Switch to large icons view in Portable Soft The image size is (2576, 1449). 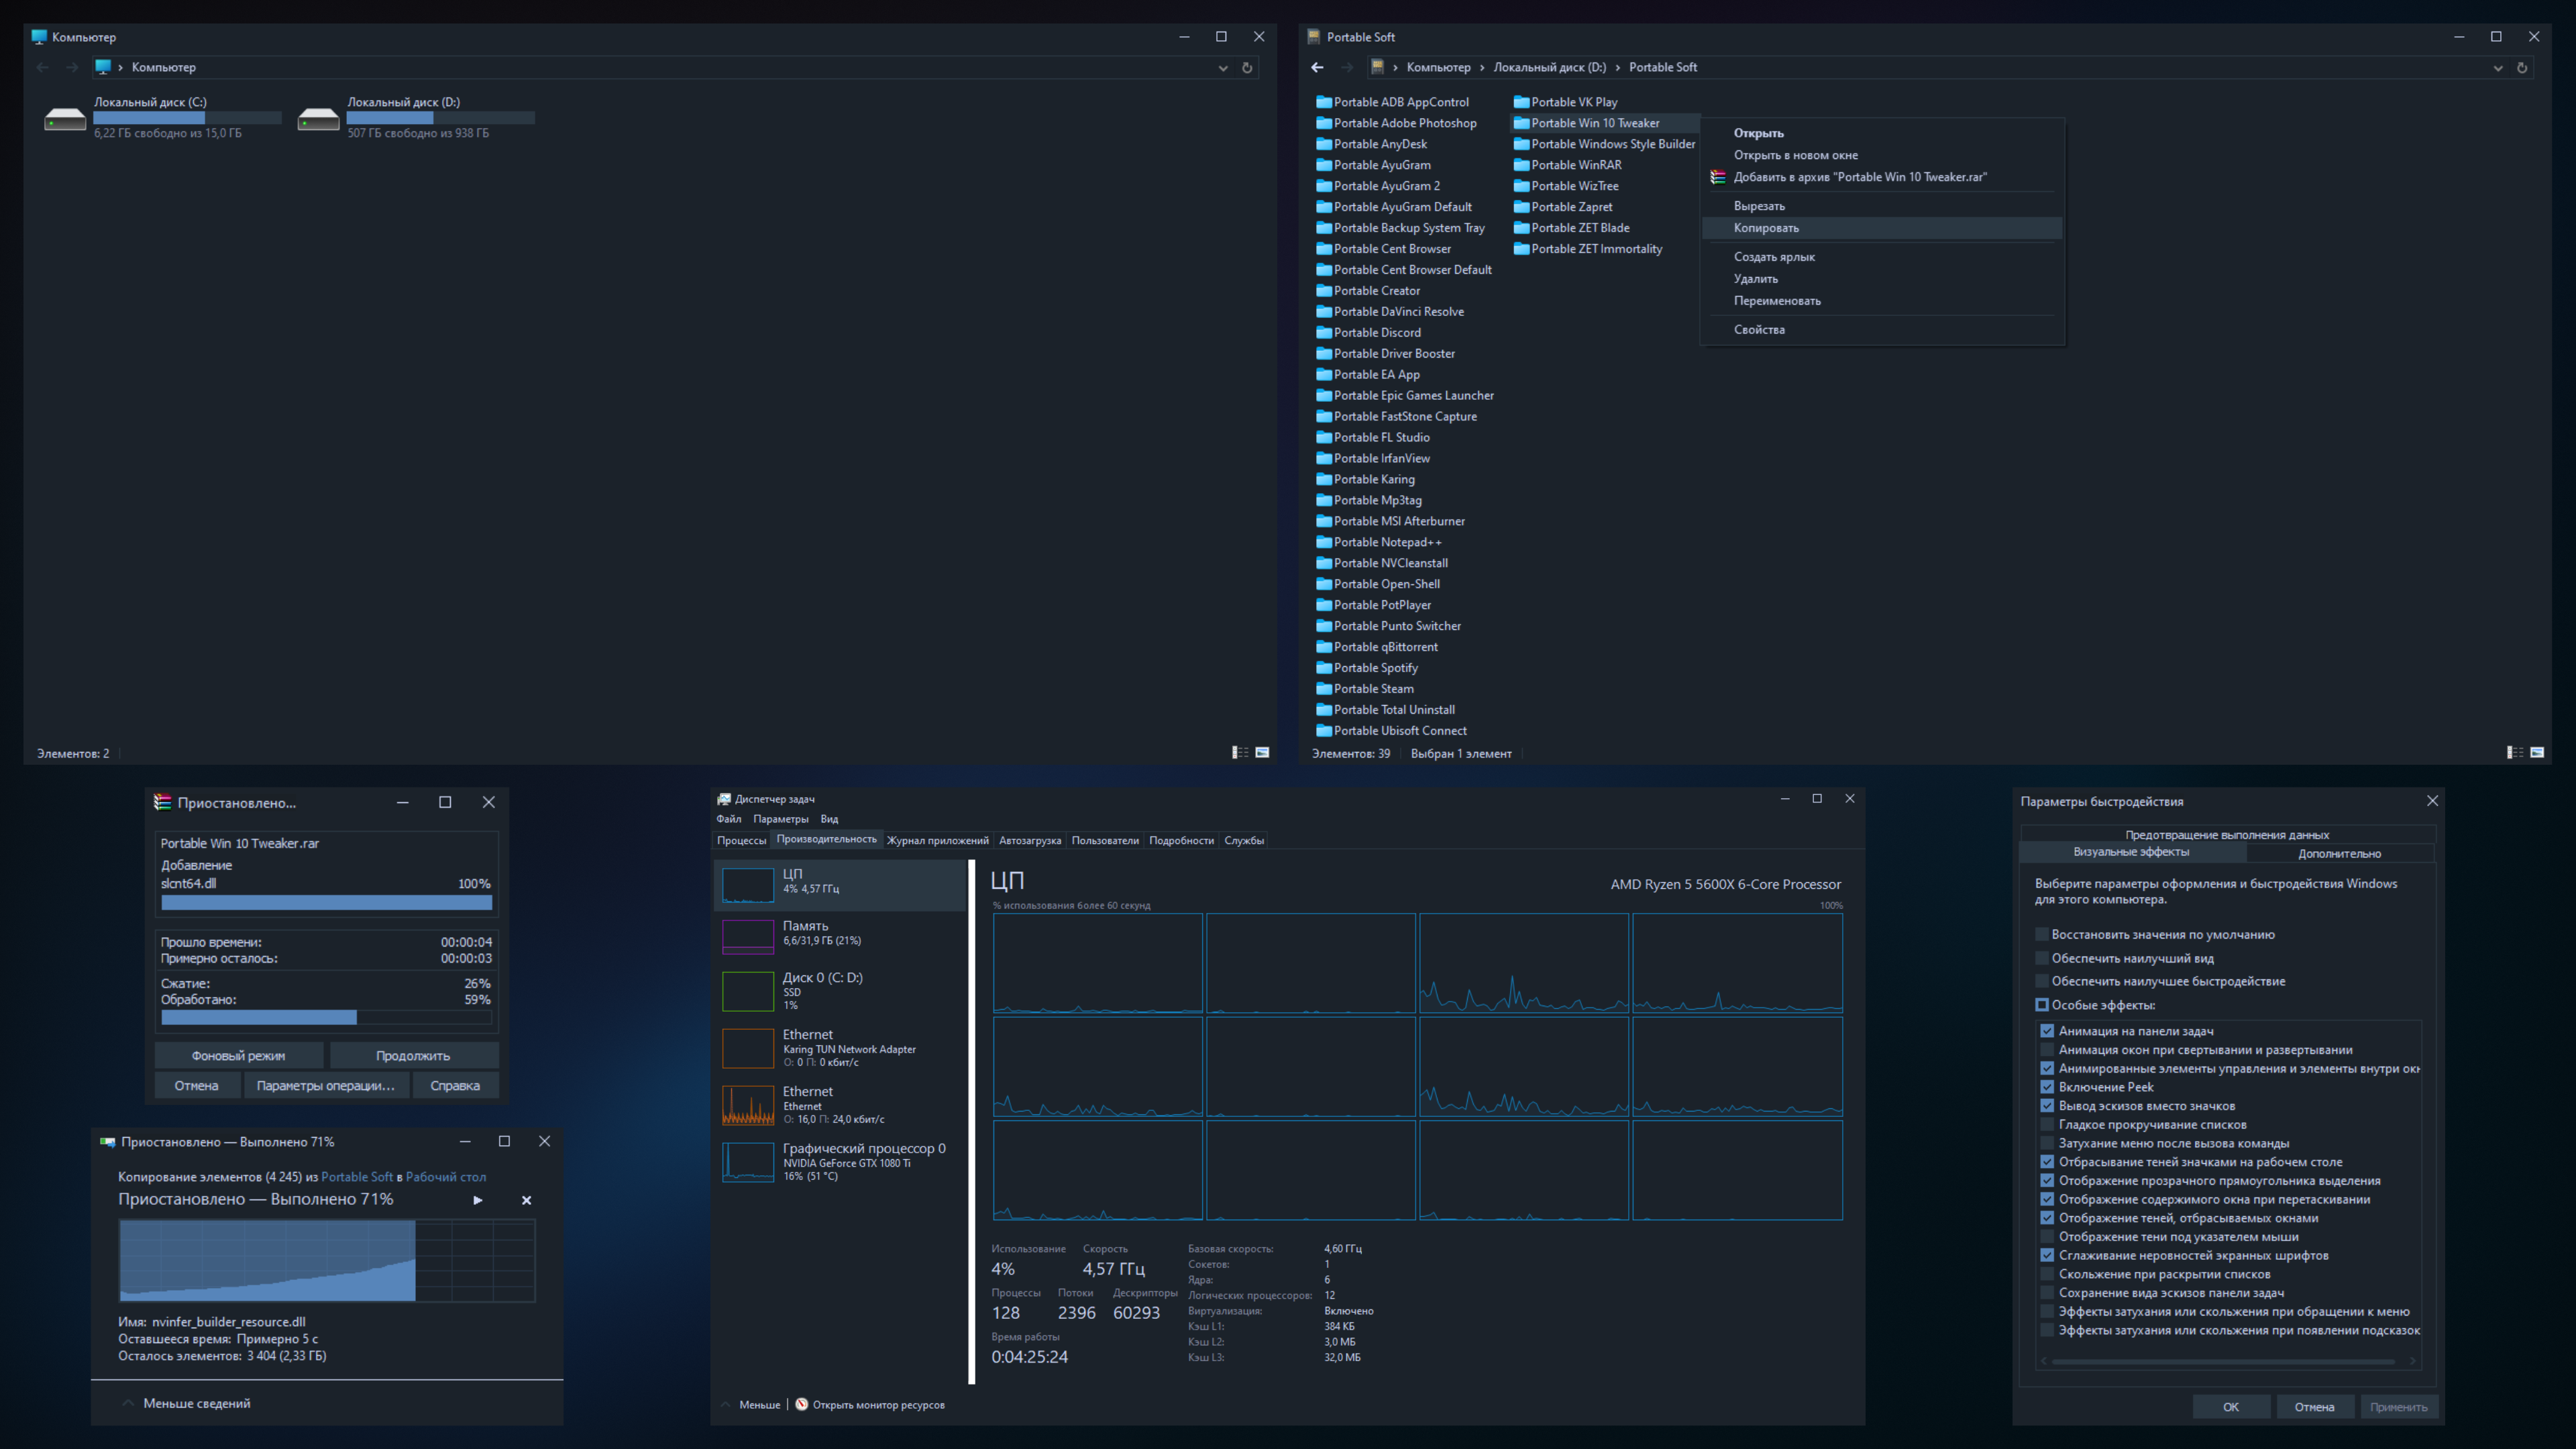(2537, 753)
